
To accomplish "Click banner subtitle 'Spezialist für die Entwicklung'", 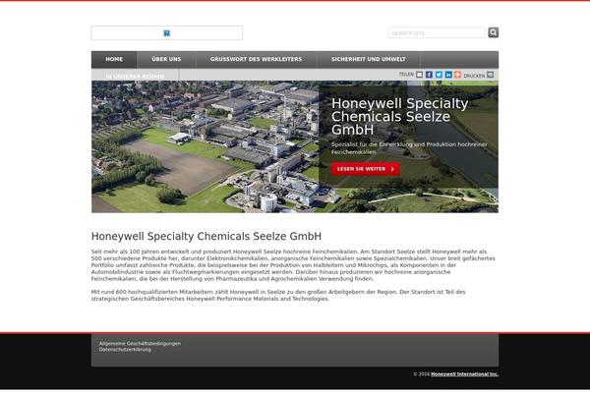I will click(409, 148).
